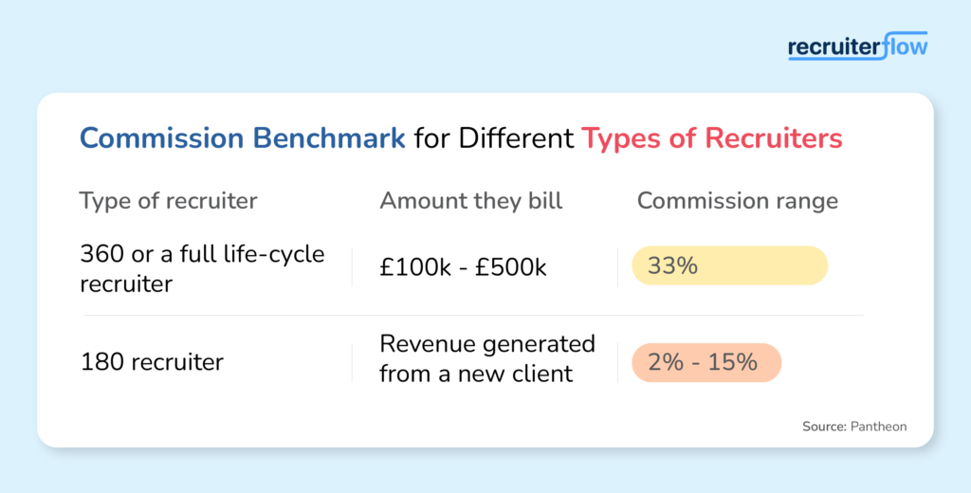Click the Type of recruiter column header
The width and height of the screenshot is (971, 493).
(169, 201)
